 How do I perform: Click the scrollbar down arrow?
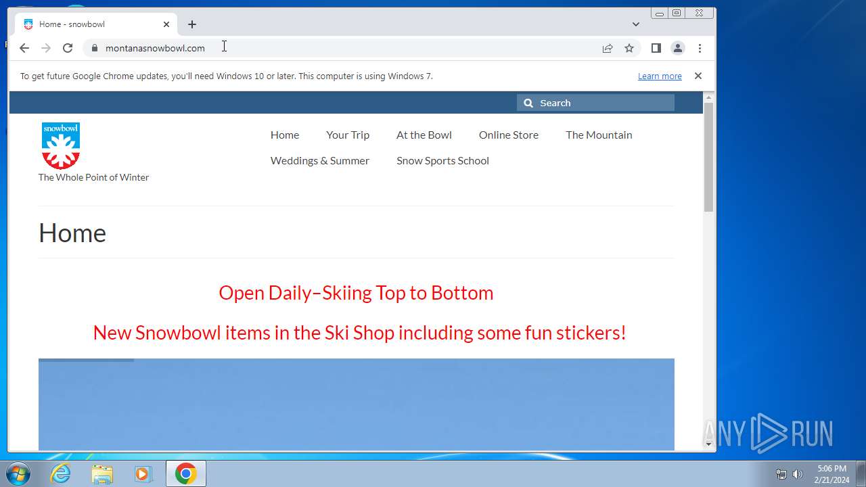pos(708,444)
